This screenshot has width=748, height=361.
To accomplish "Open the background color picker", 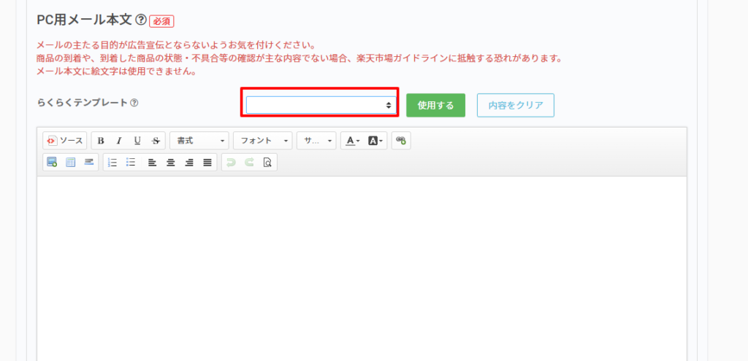I will tap(375, 141).
